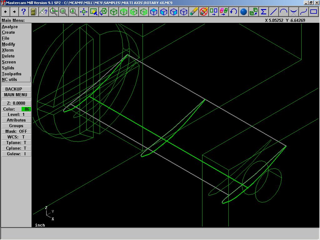Open the Toolpaths menu

point(12,74)
